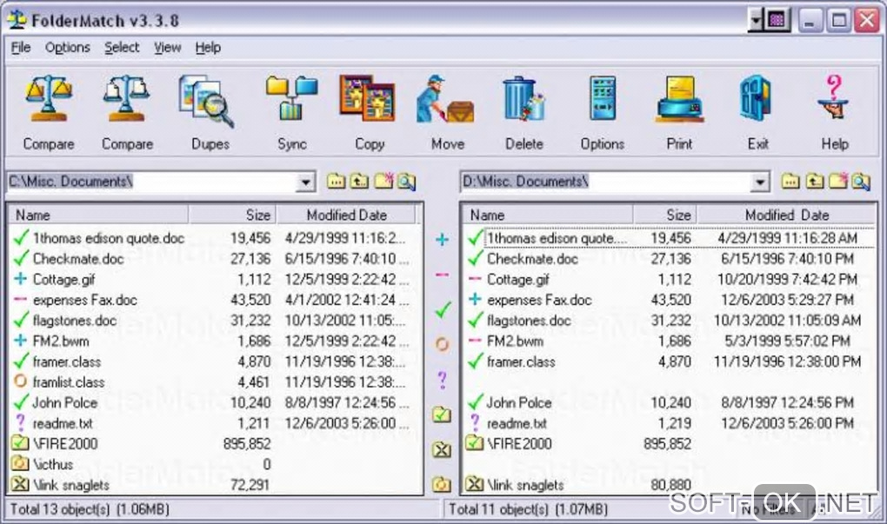Click the Compare button with golden scales
This screenshot has height=524, width=887.
[49, 112]
